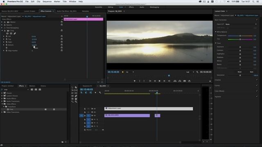Click the Extract button in Program monitor
The width and height of the screenshot is (262, 147).
(180, 81)
